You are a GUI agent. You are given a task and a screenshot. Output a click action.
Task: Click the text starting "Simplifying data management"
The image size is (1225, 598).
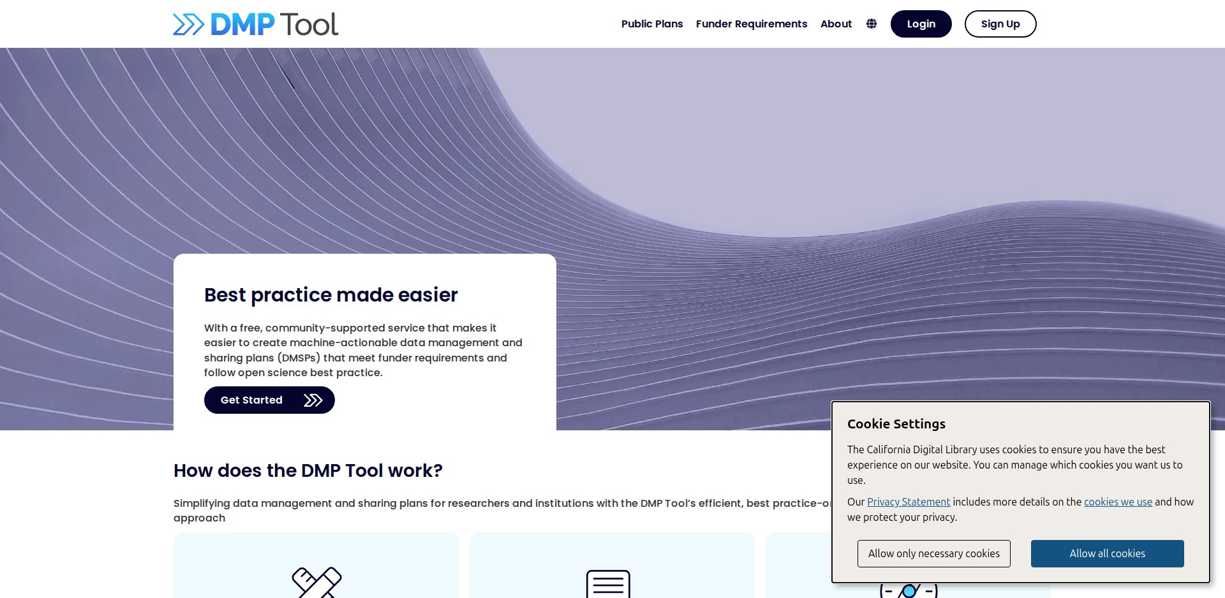pos(502,510)
